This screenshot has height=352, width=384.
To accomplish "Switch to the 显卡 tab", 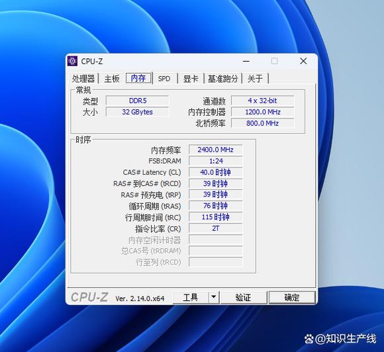I will tap(191, 79).
